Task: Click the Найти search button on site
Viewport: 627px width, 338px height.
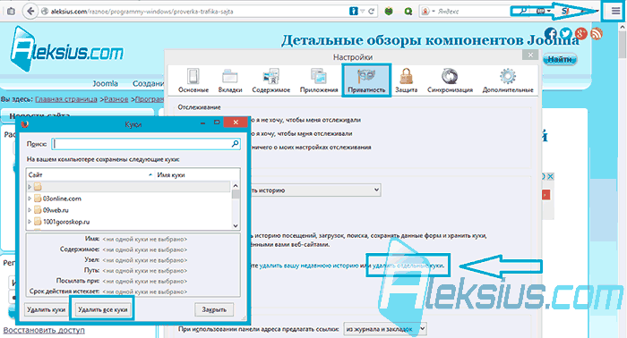Action: click(x=560, y=59)
